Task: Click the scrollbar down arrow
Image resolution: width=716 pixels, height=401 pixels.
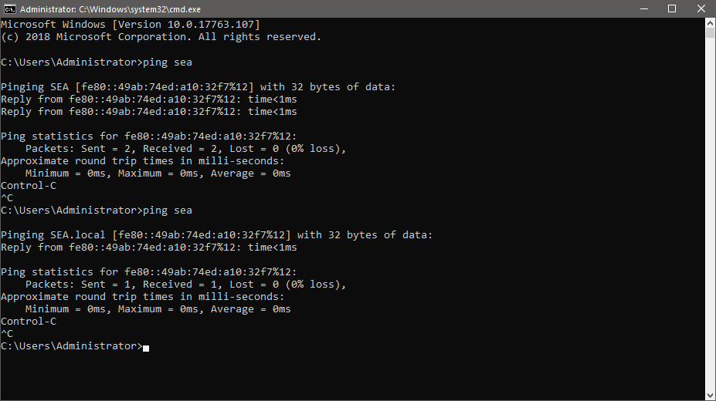Action: point(710,396)
